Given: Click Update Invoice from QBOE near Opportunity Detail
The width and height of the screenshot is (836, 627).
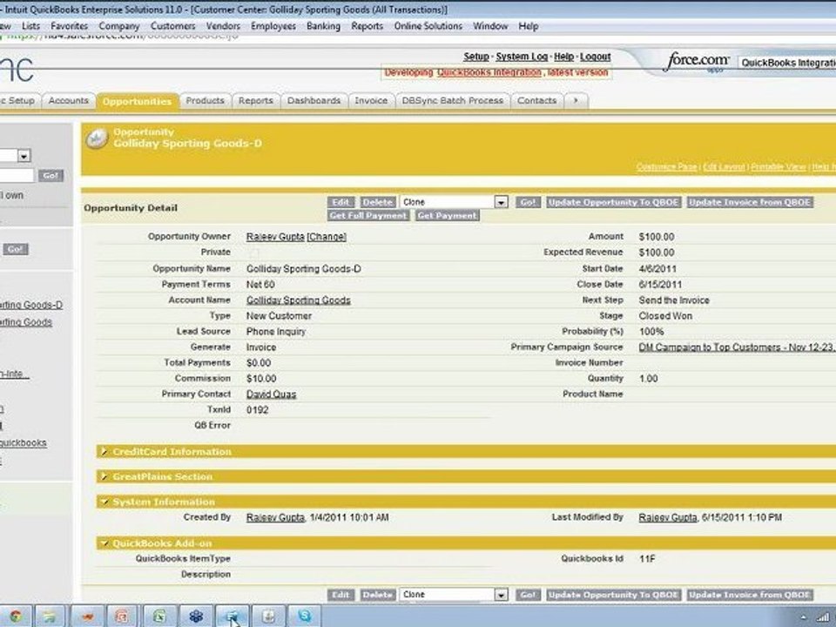Looking at the screenshot, I should pyautogui.click(x=750, y=202).
